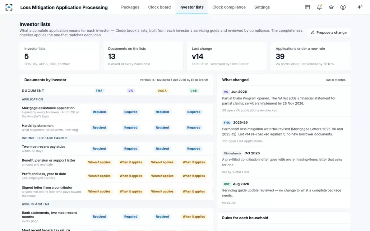370x231 pixels.
Task: Click the GSE column header badge
Action: (194, 91)
